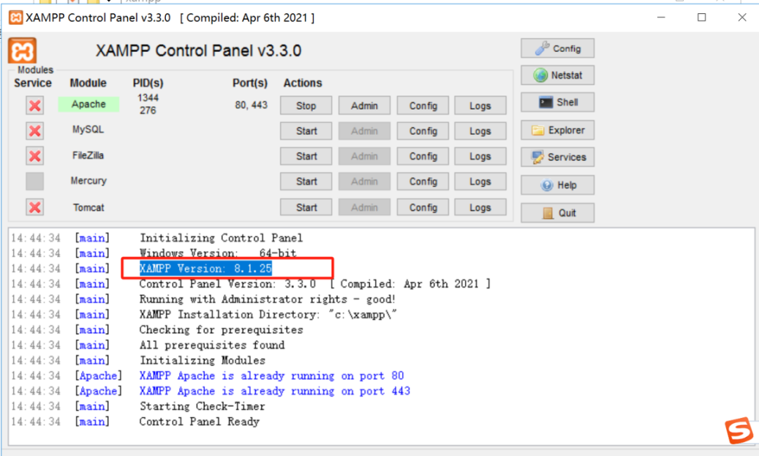
Task: View FileZilla Logs
Action: coord(480,156)
